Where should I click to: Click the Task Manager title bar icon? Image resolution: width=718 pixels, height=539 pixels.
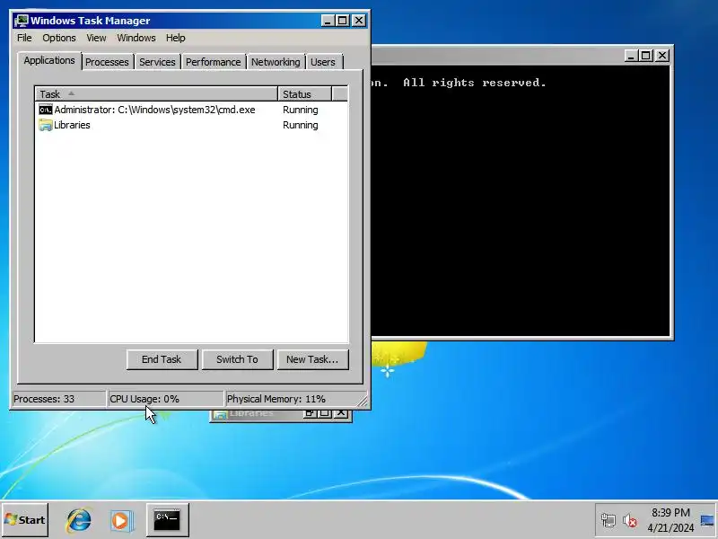[x=21, y=21]
